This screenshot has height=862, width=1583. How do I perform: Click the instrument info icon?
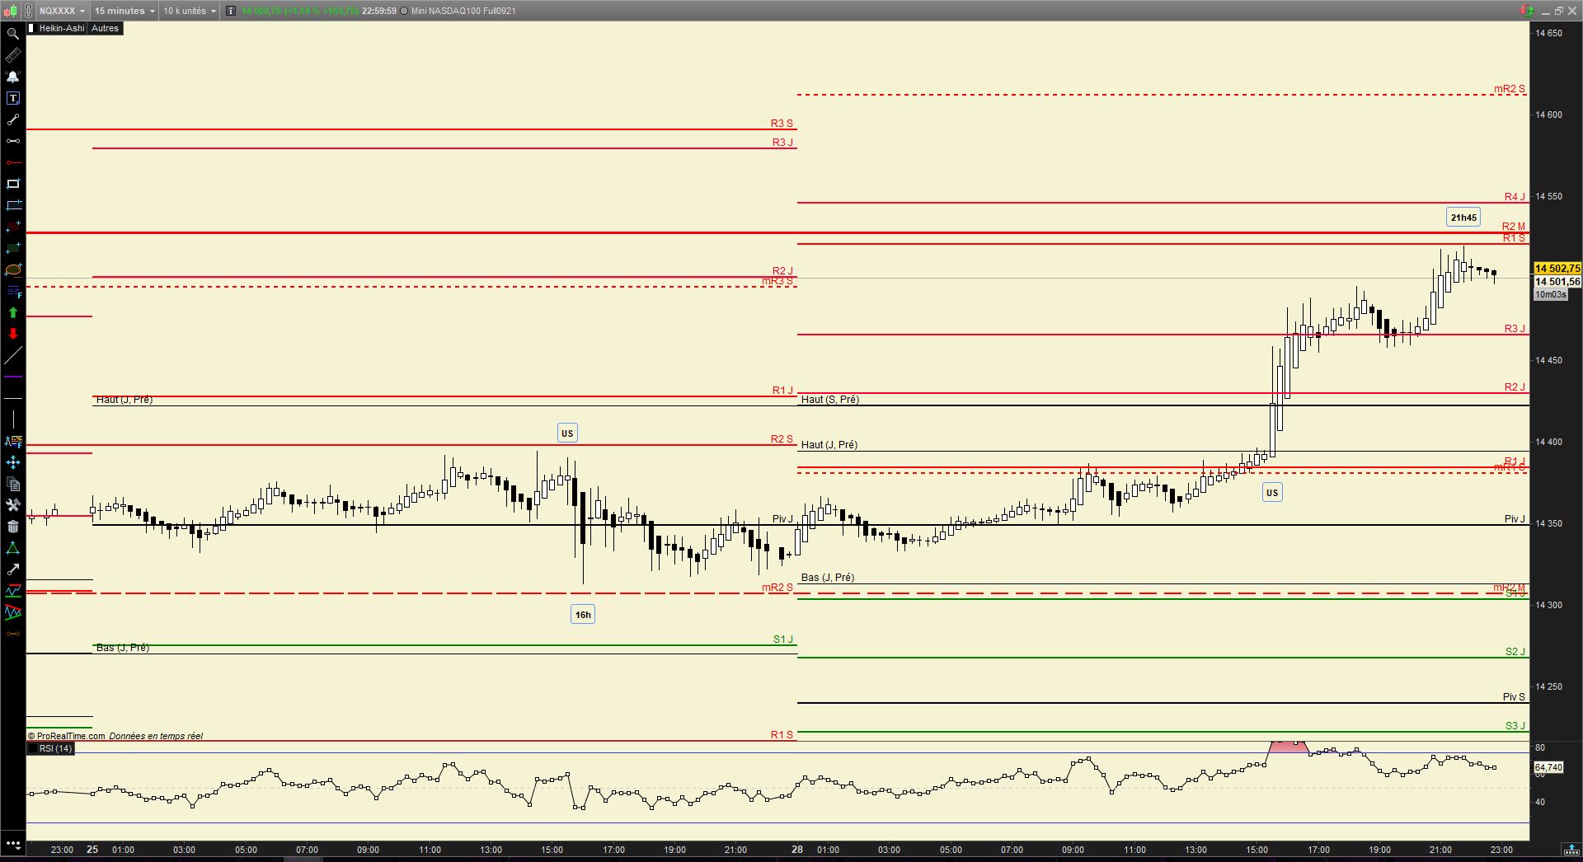click(231, 11)
